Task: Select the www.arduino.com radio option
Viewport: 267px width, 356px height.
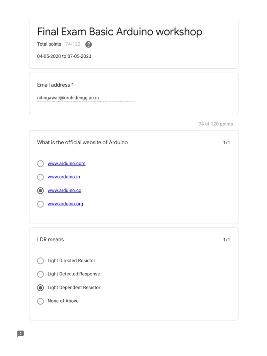Action: coord(40,164)
